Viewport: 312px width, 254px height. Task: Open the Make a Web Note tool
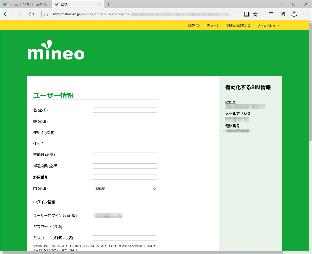(283, 14)
